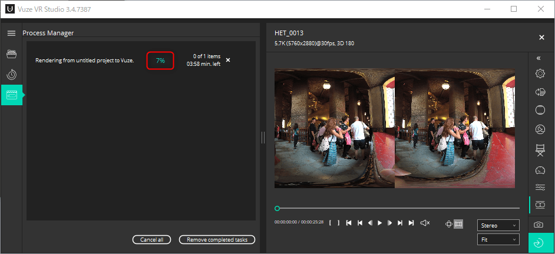Click the '0 of 1 items' text

(207, 56)
